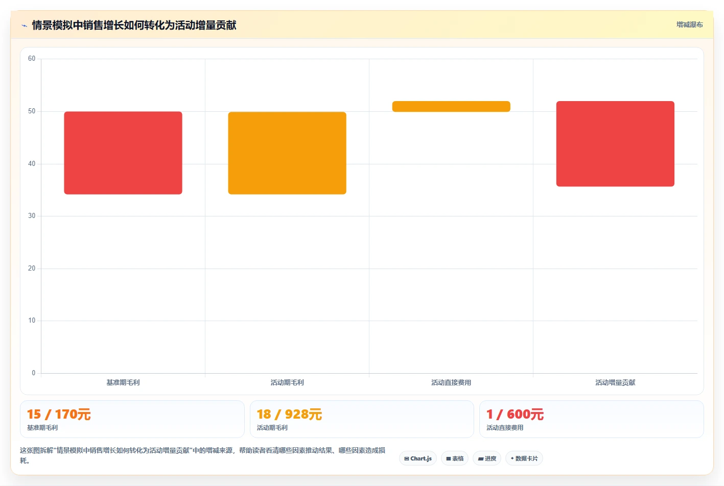Click the orange 活动期毛利 bar
The height and width of the screenshot is (486, 724).
pos(287,153)
